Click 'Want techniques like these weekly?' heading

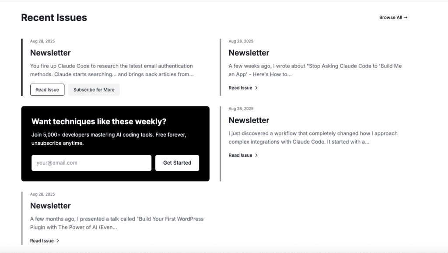click(99, 122)
